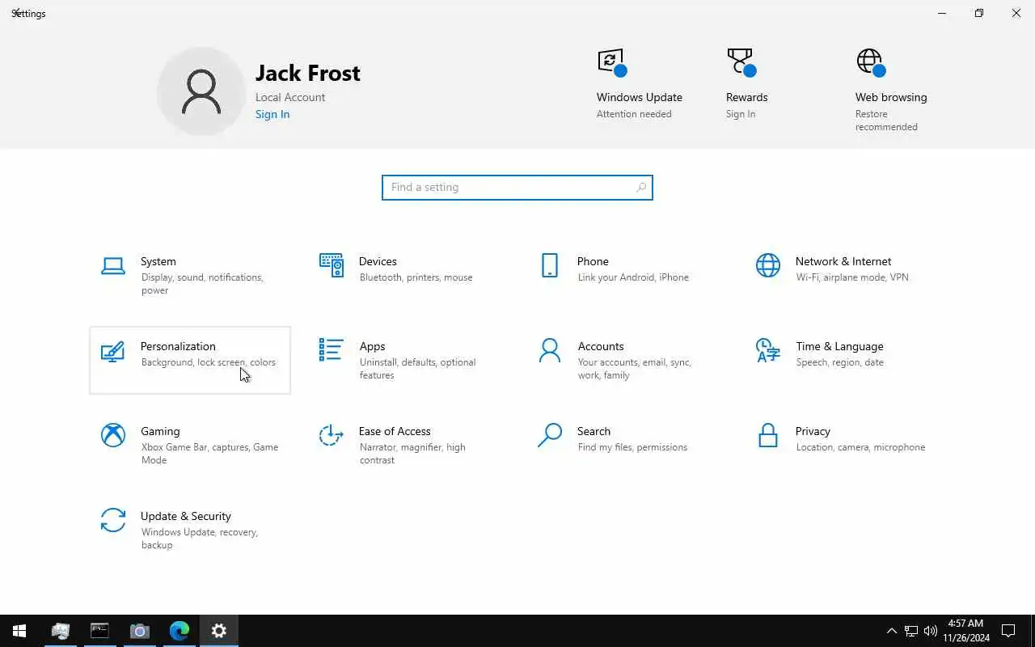The image size is (1035, 647).
Task: Click 'Narrator, magnifier, high contrast' text
Action: 412,454
